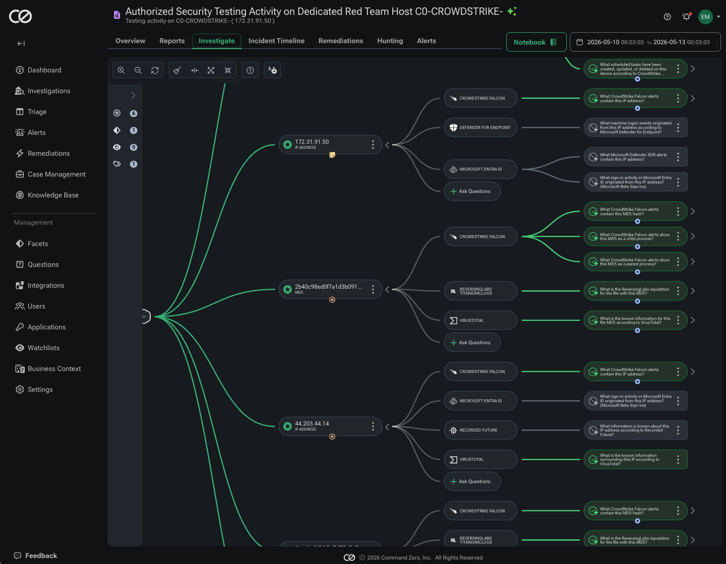Viewport: 726px width, 564px height.
Task: Switch to the Overview tab
Action: point(130,41)
